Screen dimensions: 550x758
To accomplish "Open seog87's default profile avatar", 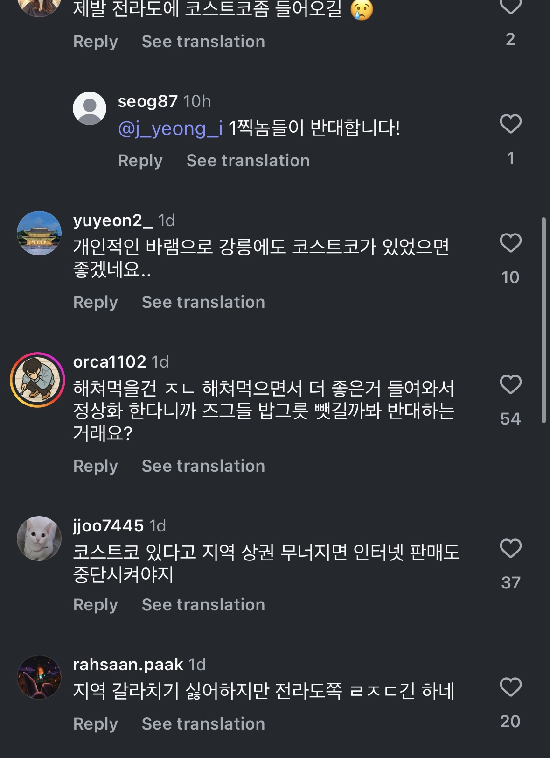I will (90, 108).
